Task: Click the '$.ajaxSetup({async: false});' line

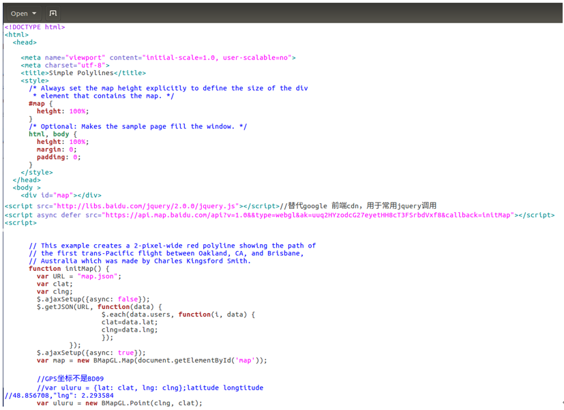Action: [x=93, y=299]
